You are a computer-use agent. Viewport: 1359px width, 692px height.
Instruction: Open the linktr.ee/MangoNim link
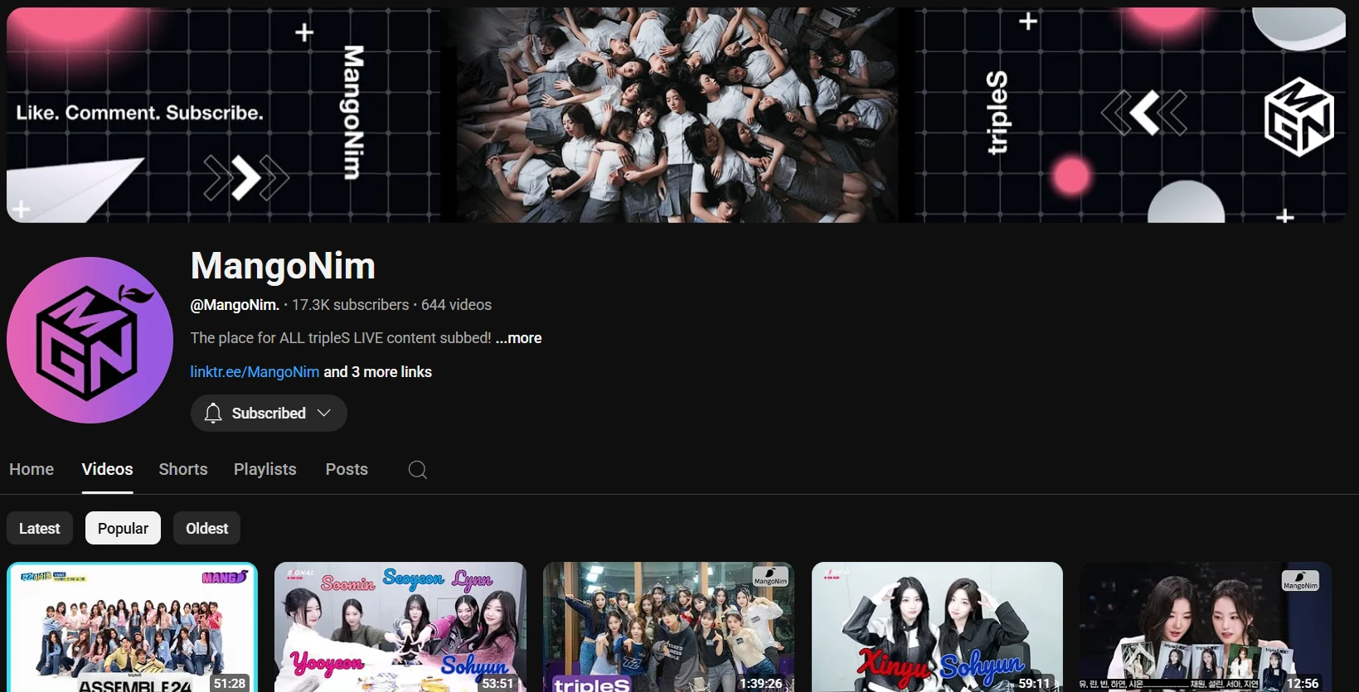(255, 372)
